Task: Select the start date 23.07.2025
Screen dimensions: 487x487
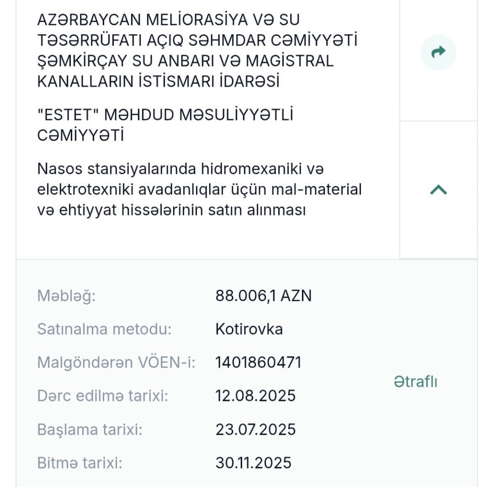Action: [255, 429]
